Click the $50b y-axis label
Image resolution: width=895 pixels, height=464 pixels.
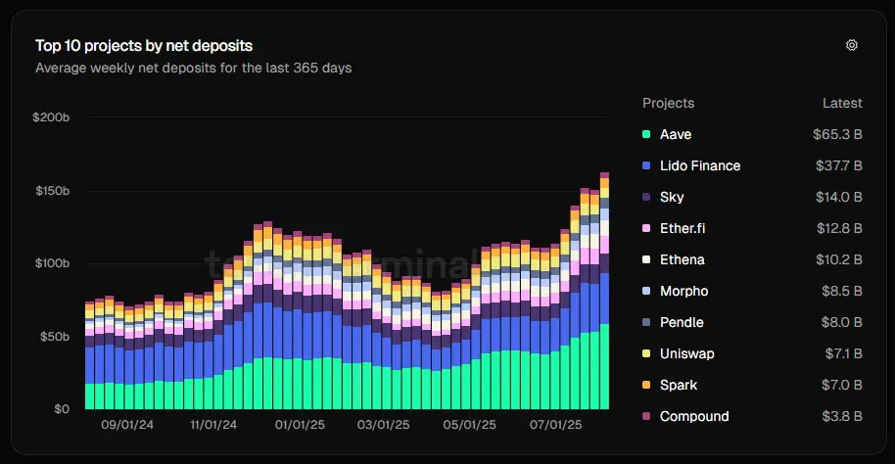pyautogui.click(x=55, y=336)
